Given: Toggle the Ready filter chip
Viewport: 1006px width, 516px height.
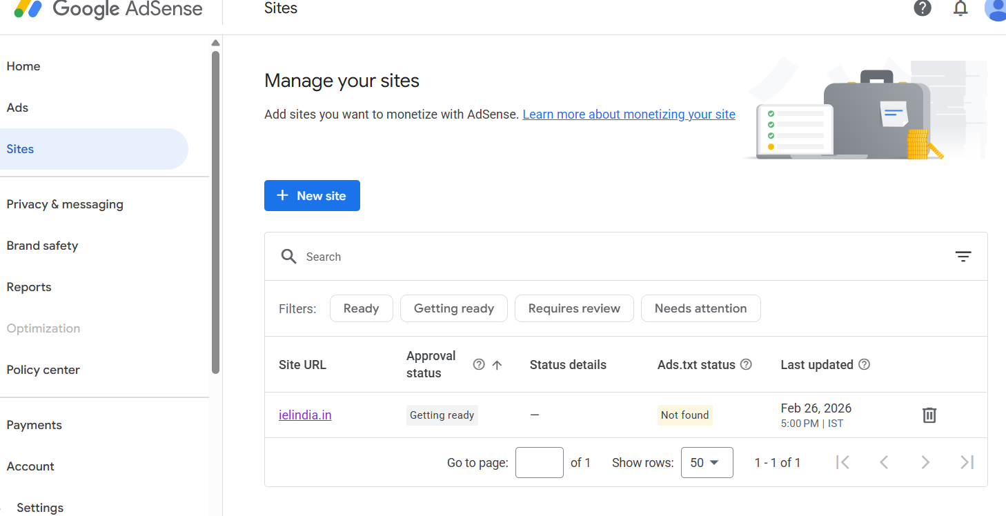Looking at the screenshot, I should 361,308.
